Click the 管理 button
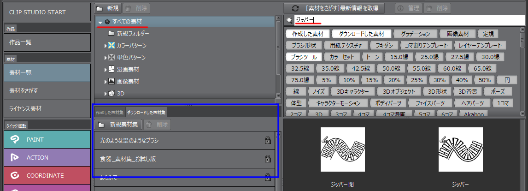The image size is (528, 191). [x=409, y=8]
